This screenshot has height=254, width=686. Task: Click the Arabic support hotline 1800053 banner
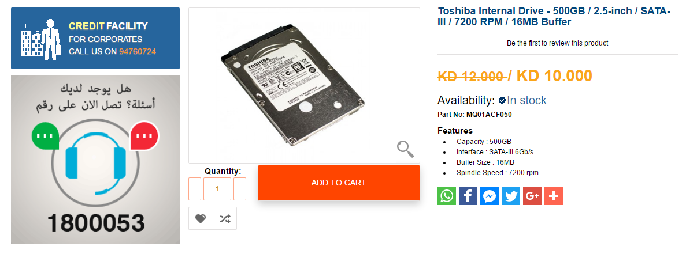click(95, 160)
